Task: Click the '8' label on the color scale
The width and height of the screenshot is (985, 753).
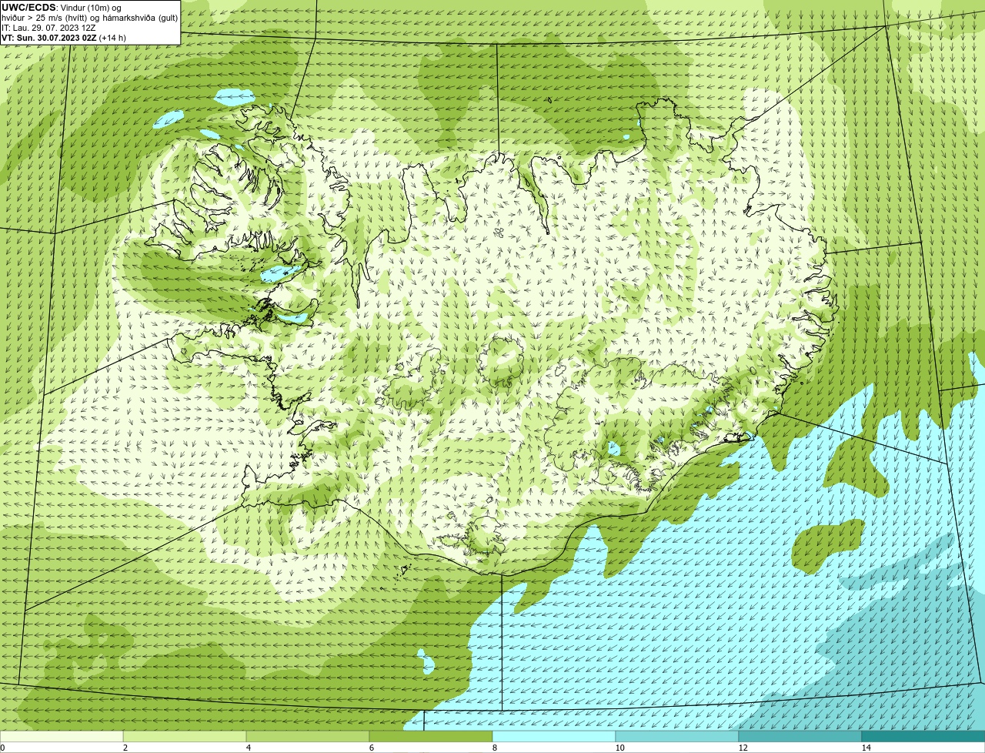Action: 494,748
